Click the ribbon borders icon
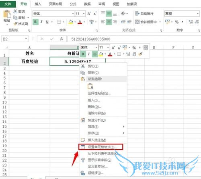The image size is (201, 179). tap(59, 22)
